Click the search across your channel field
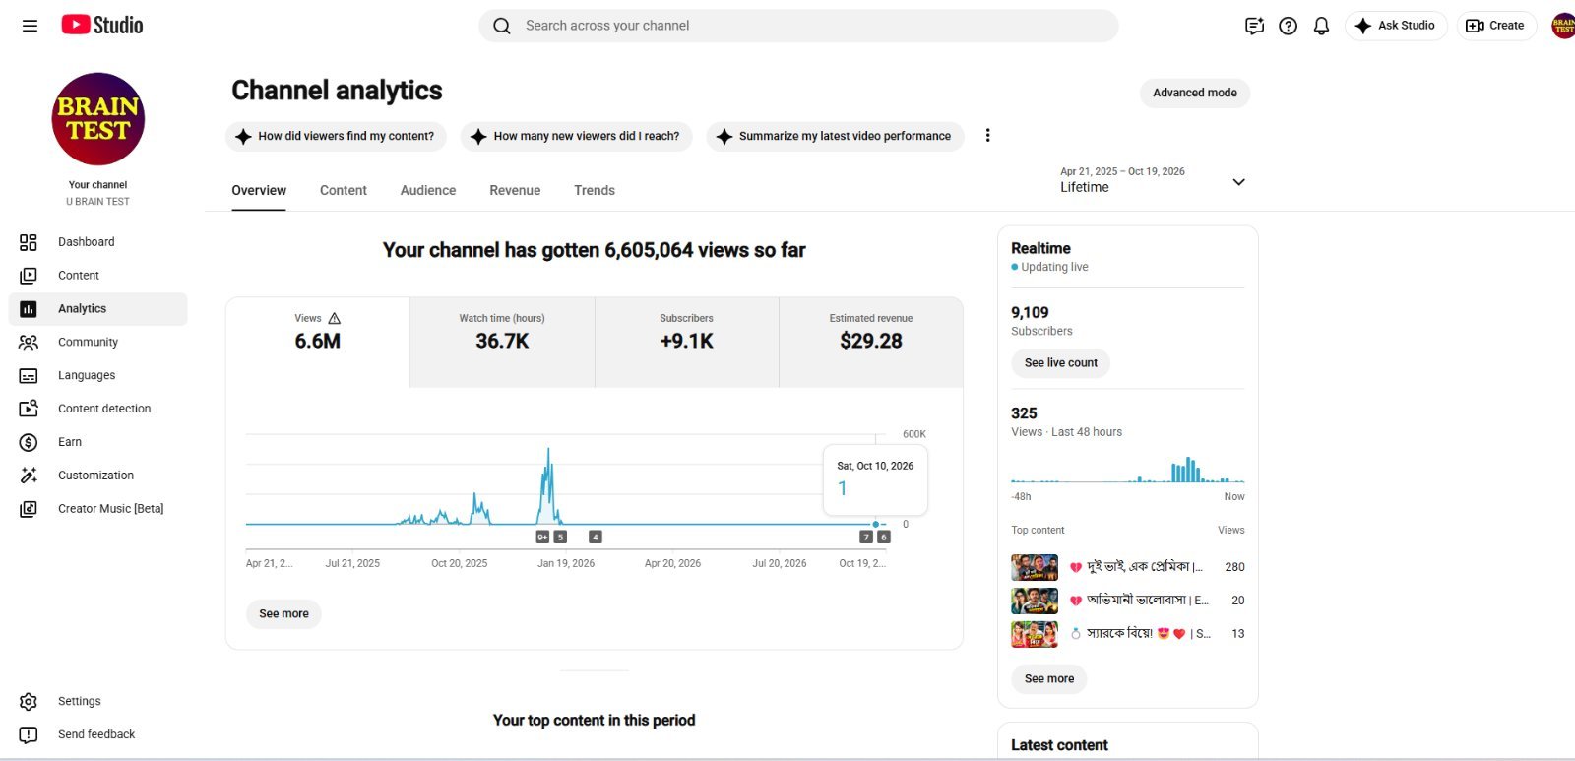This screenshot has height=761, width=1575. click(x=798, y=26)
